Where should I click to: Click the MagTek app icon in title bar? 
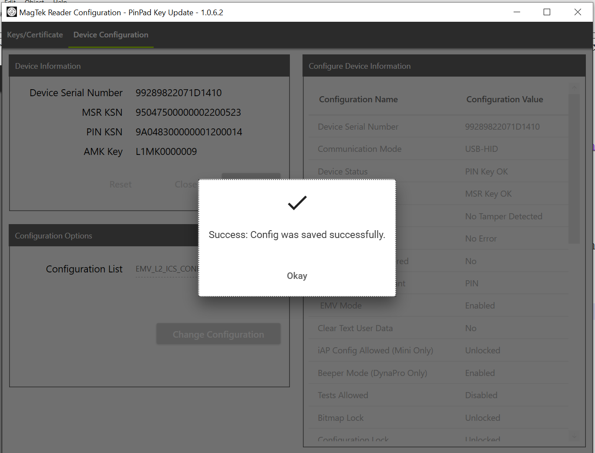point(12,12)
